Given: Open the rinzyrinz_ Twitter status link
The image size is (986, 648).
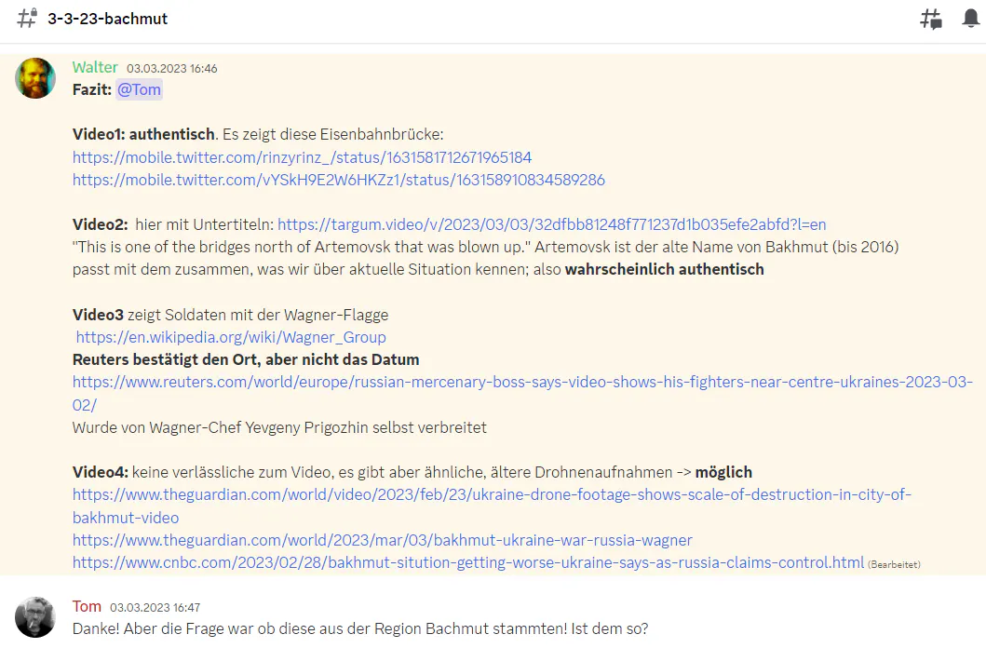Looking at the screenshot, I should 302,157.
